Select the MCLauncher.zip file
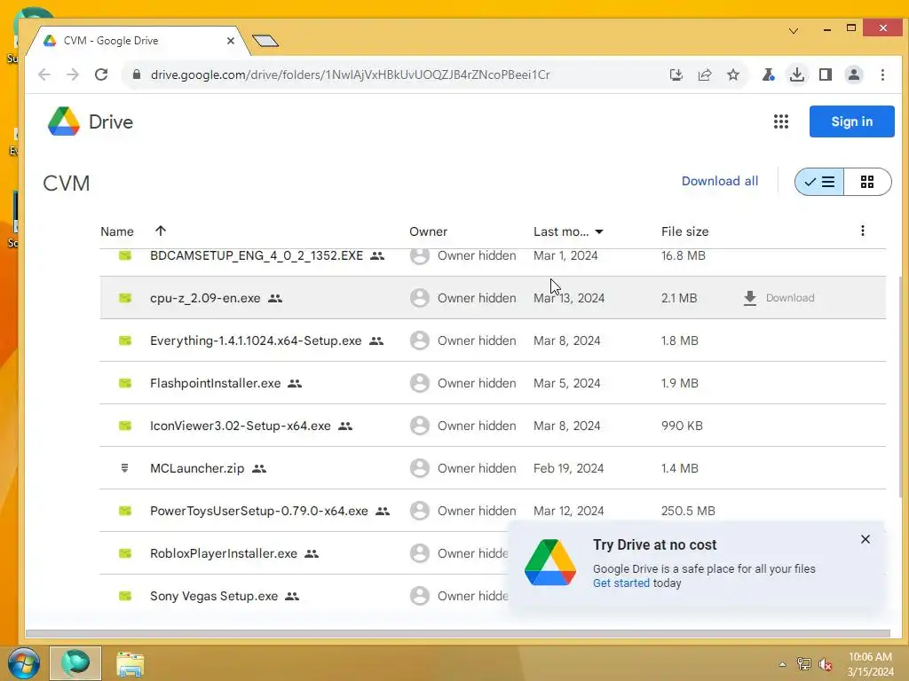 (x=493, y=468)
